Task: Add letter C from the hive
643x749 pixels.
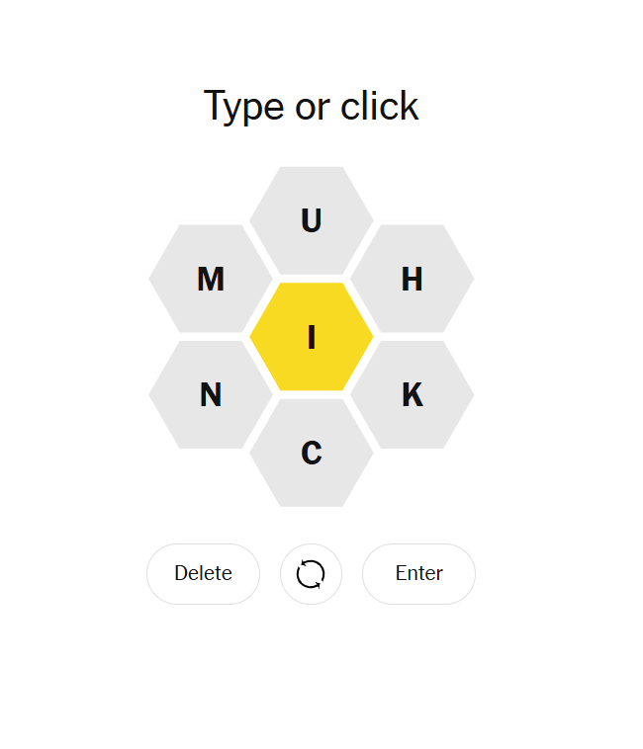Action: [312, 453]
